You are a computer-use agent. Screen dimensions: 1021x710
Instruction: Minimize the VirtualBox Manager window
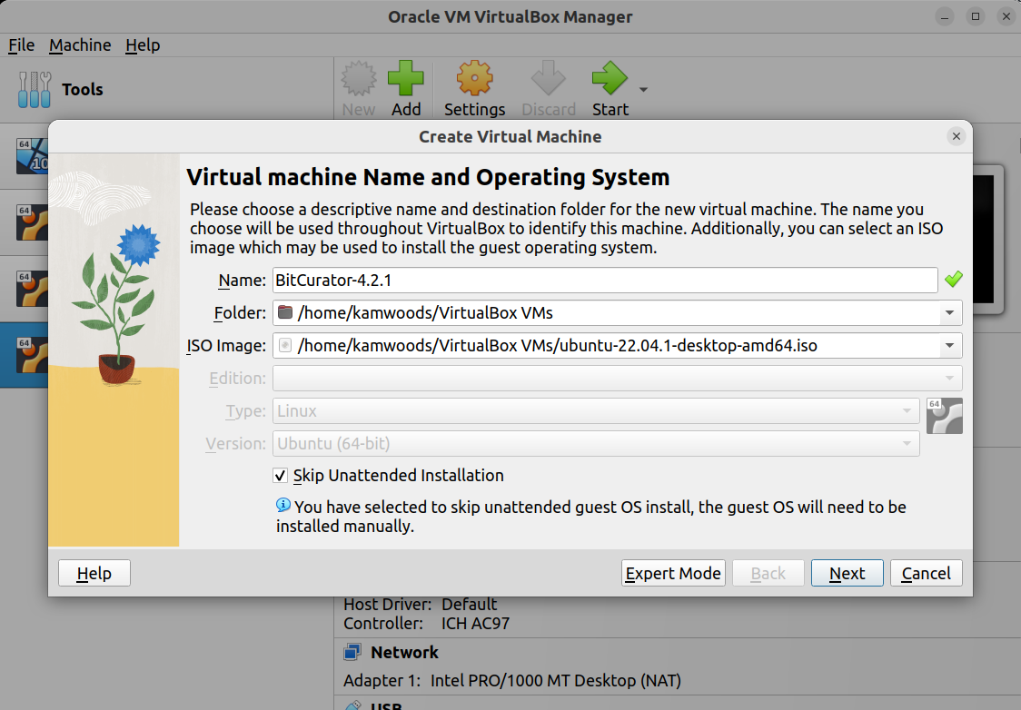(x=945, y=16)
